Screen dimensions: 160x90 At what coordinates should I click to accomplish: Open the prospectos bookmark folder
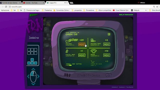pos(77,10)
